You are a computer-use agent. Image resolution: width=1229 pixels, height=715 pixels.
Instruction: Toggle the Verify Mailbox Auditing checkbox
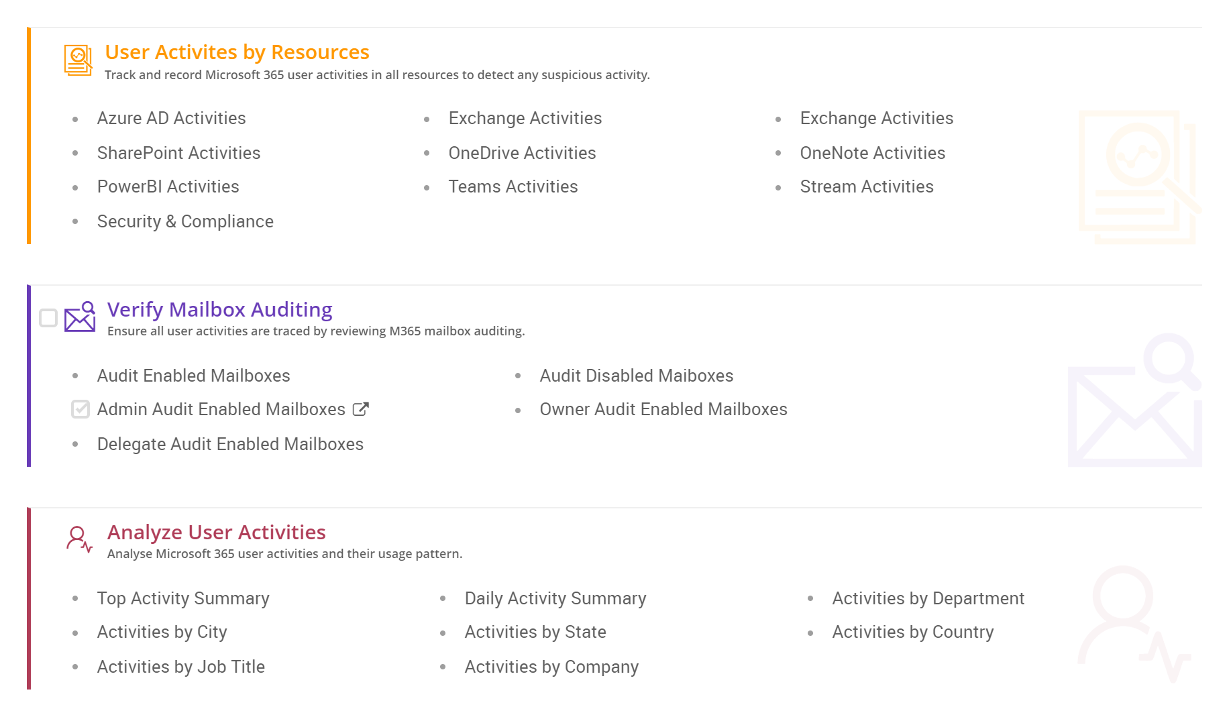(48, 318)
